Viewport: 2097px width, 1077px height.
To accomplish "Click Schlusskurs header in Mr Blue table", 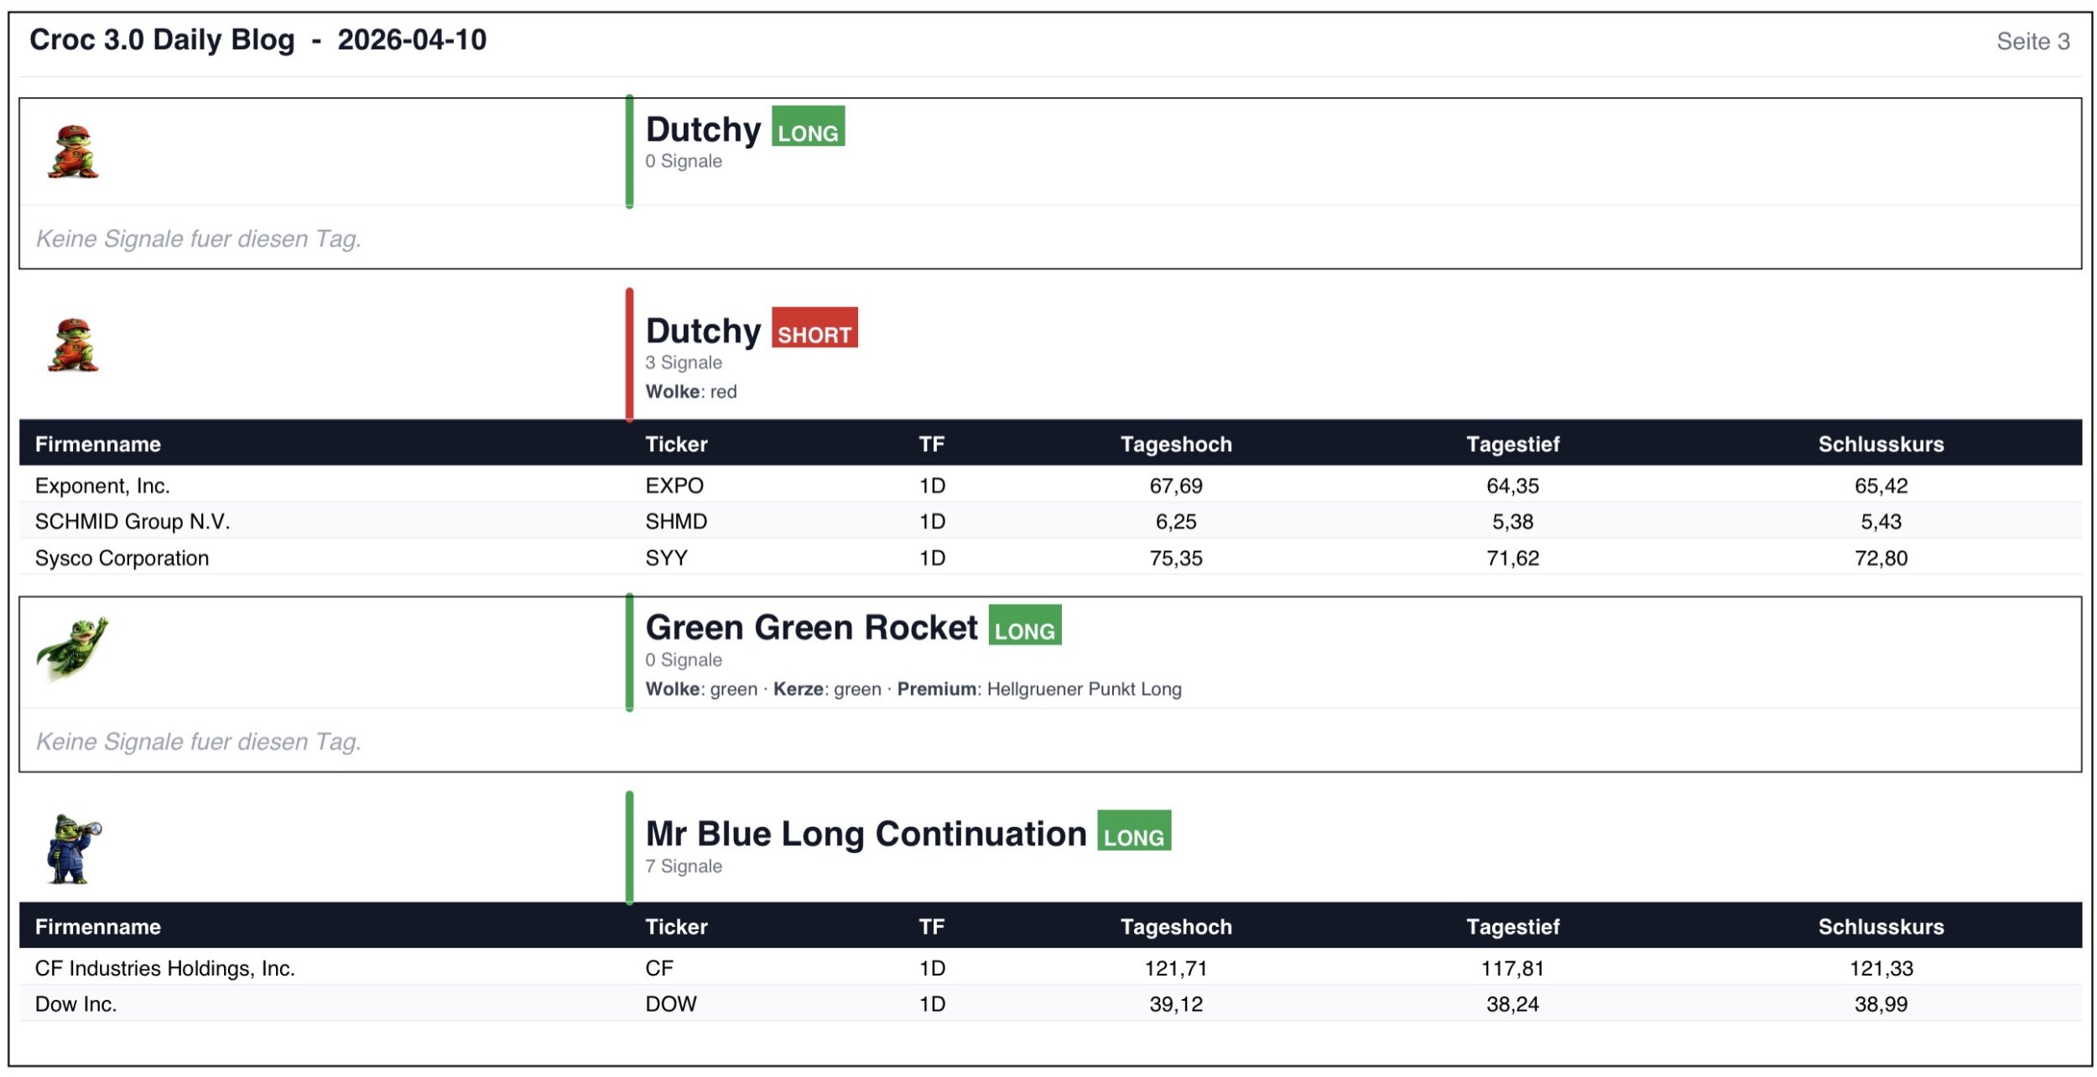I will pos(1881,927).
